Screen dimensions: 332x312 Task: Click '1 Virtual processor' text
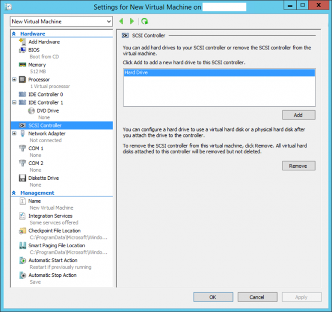click(50, 87)
